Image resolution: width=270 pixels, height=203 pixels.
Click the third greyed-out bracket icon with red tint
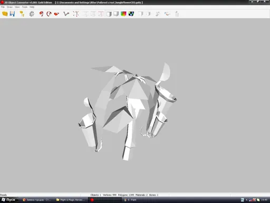(x=101, y=14)
